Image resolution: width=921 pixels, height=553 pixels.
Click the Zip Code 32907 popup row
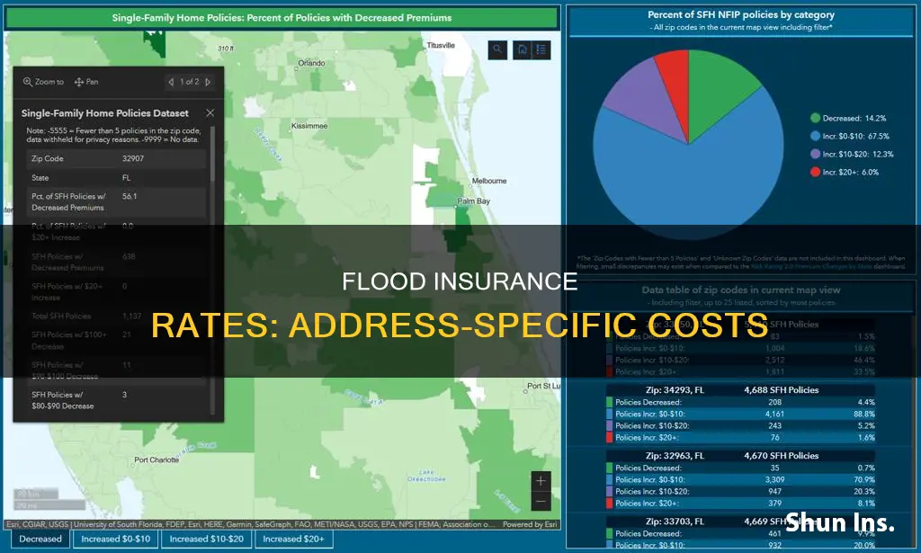point(116,158)
